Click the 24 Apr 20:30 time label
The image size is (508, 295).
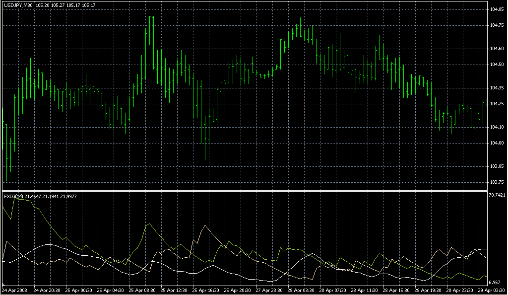[47, 291]
